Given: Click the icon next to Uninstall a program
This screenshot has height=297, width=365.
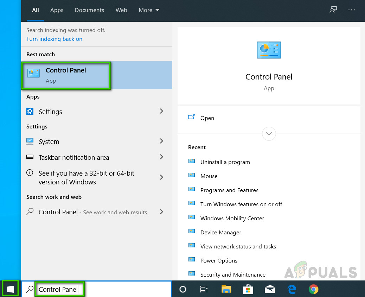Looking at the screenshot, I should (192, 161).
